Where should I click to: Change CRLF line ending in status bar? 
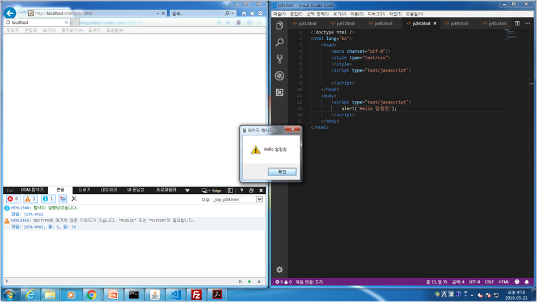coord(489,282)
